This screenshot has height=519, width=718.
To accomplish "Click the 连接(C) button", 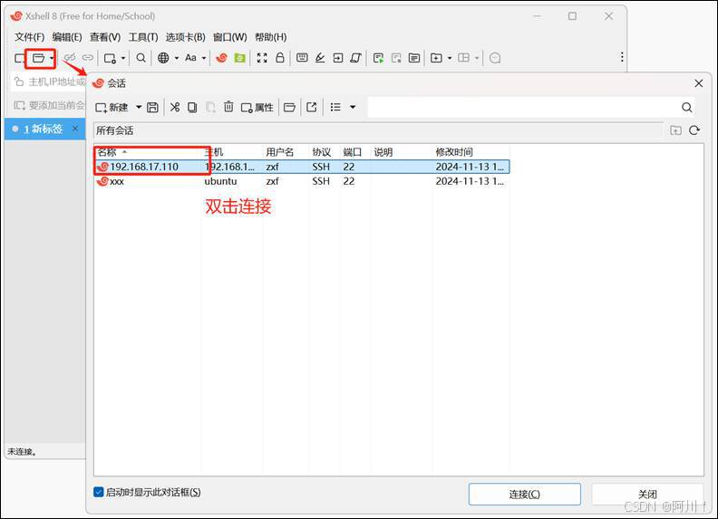I will (x=524, y=495).
